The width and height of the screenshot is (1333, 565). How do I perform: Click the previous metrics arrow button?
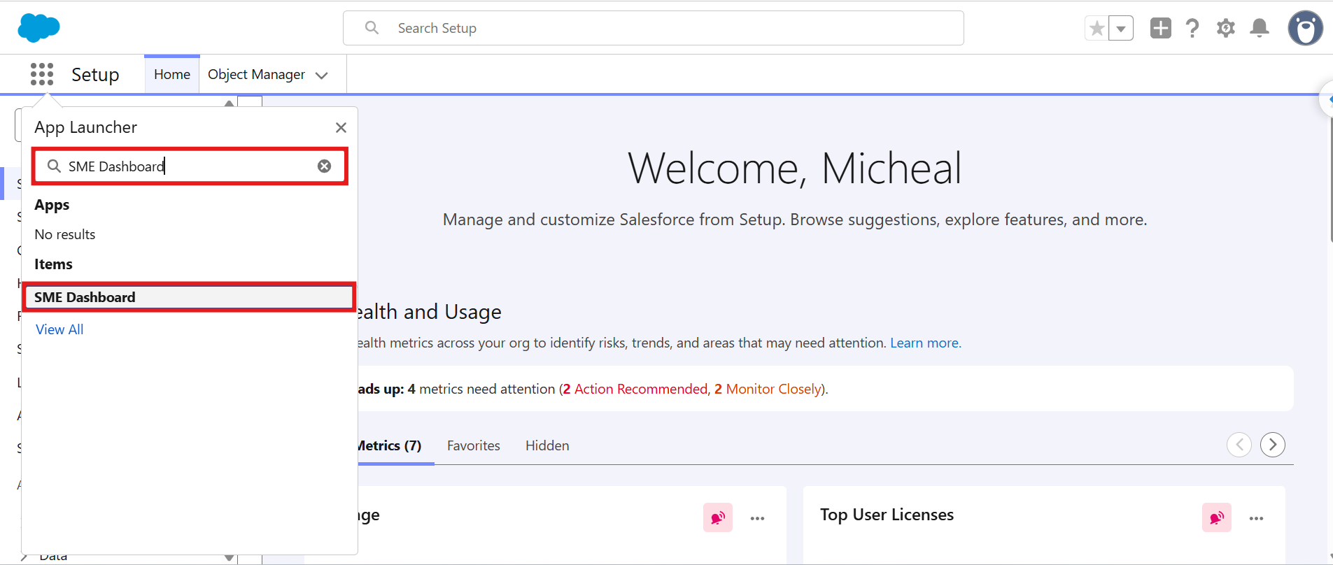click(x=1239, y=445)
